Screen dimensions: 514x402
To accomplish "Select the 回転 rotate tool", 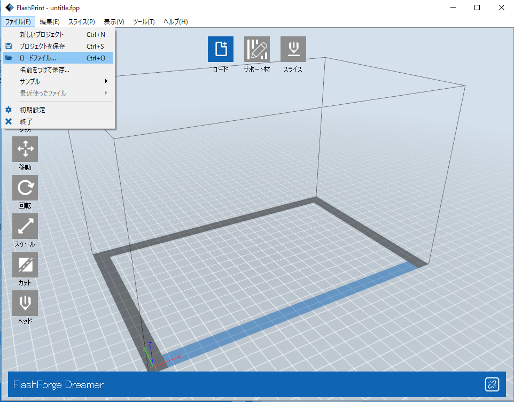I will [25, 188].
